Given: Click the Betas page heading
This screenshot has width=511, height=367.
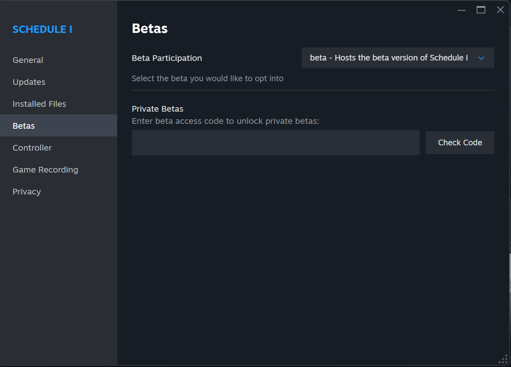Looking at the screenshot, I should pos(150,28).
